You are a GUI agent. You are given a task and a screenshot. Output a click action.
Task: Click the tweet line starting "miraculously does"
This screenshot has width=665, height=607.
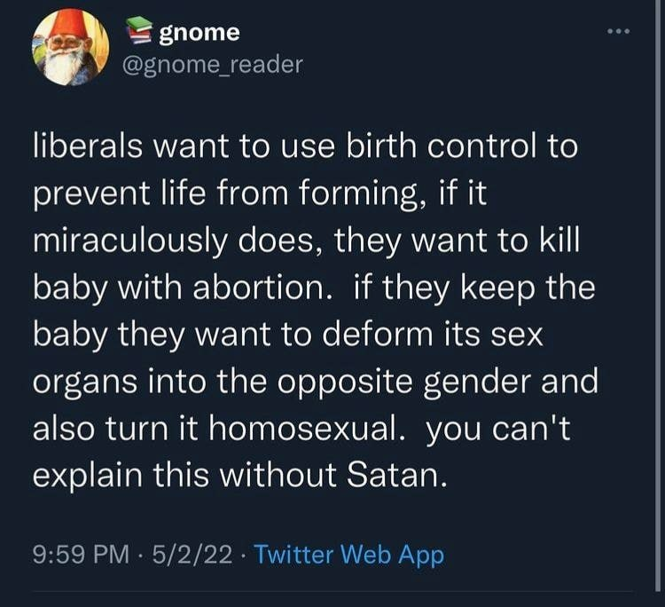click(305, 240)
